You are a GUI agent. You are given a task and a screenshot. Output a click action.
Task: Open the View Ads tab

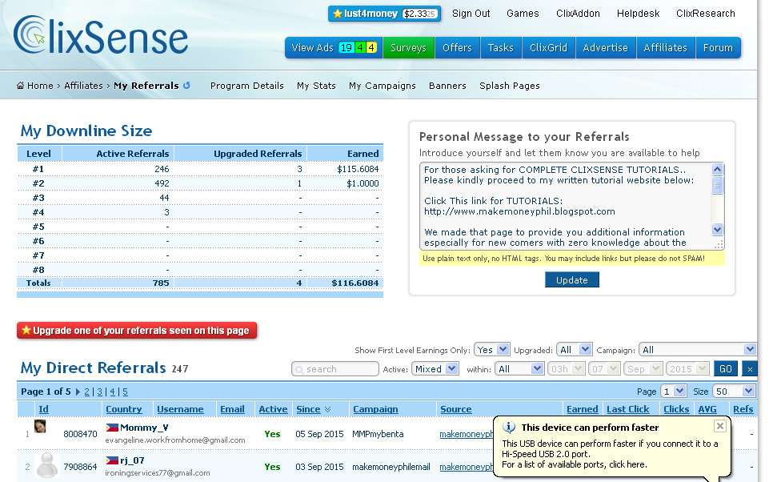click(334, 47)
